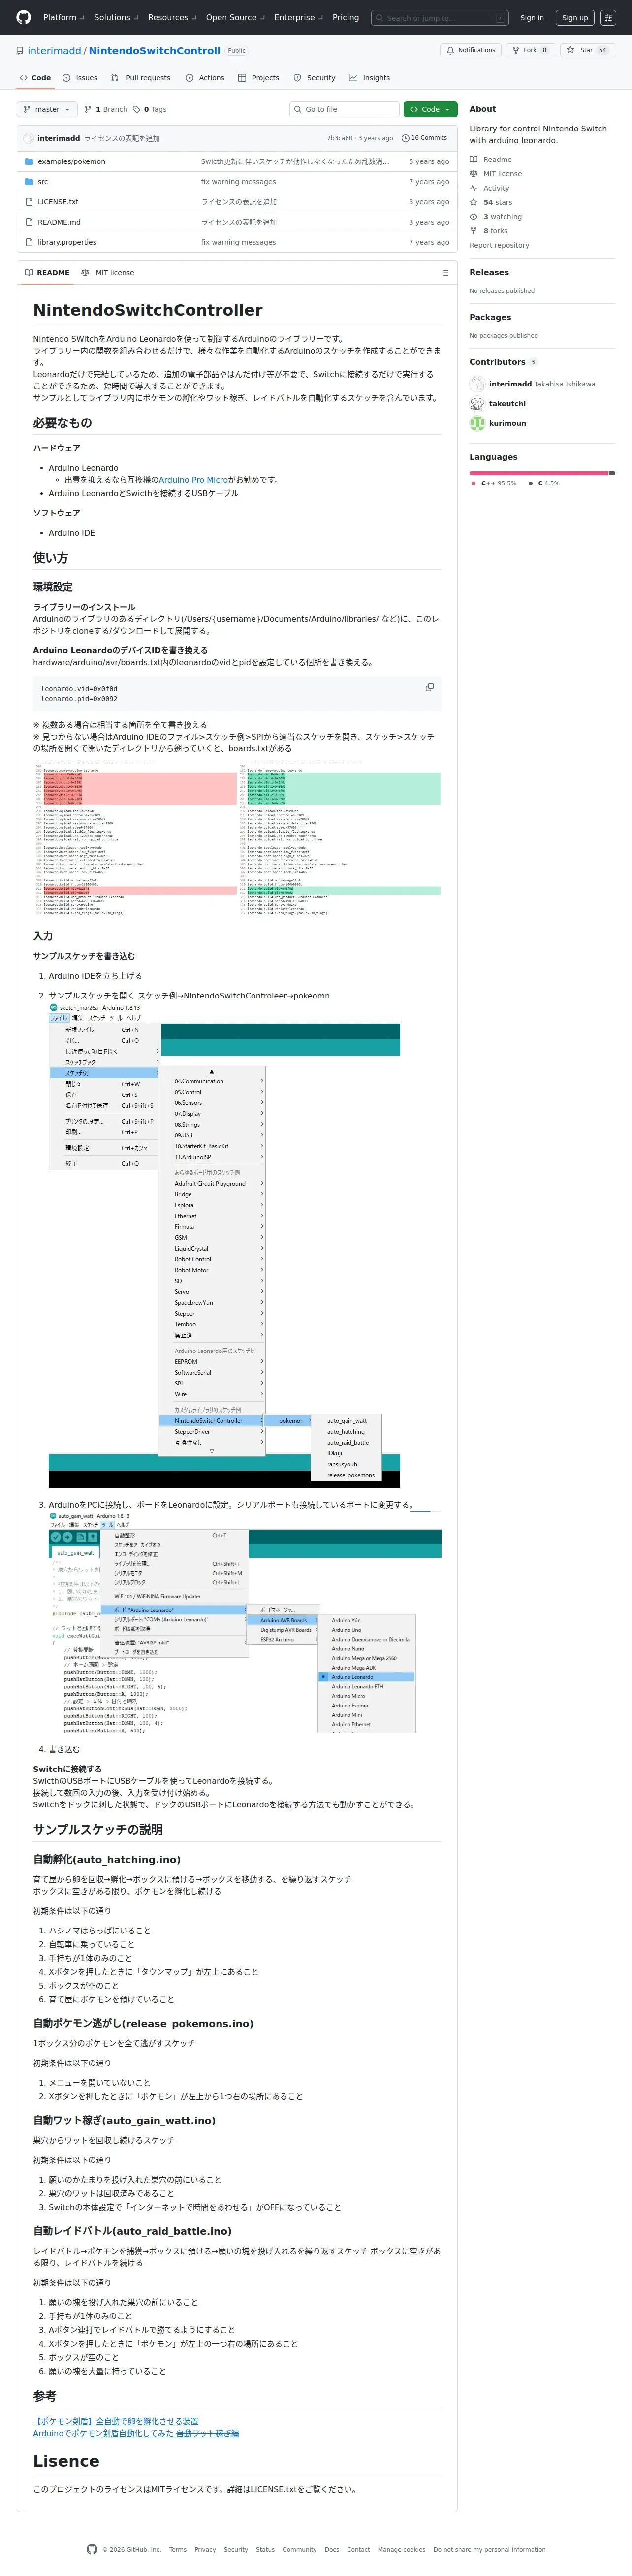Click the Sign up button

tap(575, 17)
